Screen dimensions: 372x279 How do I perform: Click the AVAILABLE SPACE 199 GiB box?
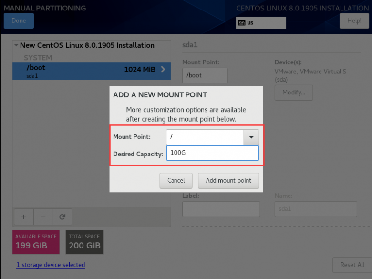point(36,242)
